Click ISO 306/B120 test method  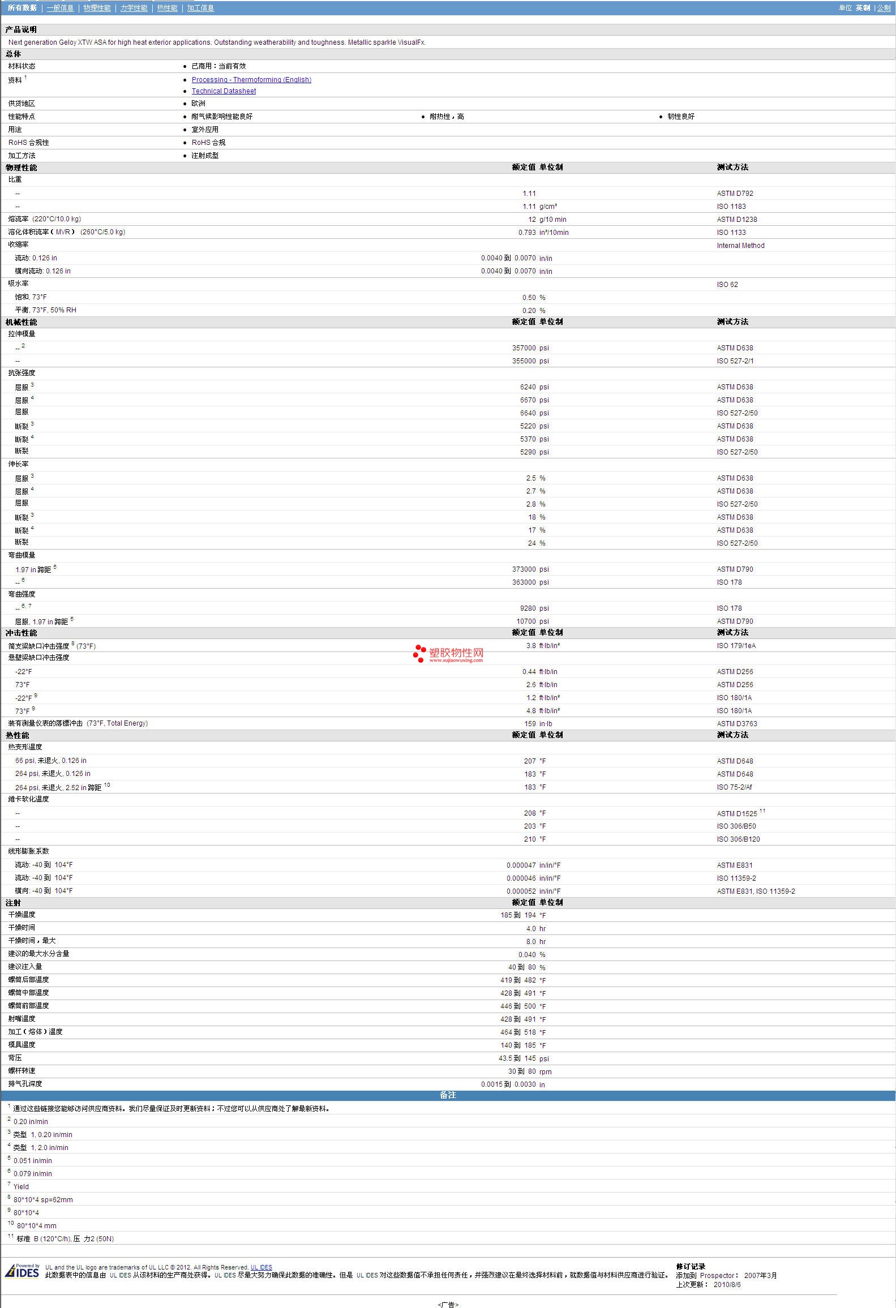738,839
